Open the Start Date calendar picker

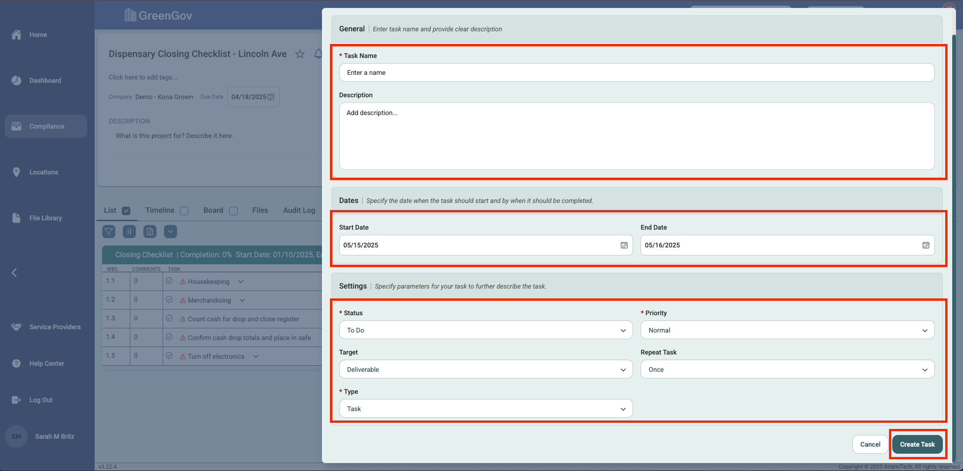point(624,246)
